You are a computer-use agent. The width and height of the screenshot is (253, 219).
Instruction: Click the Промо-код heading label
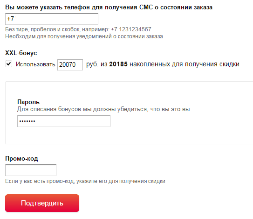[x=21, y=158]
